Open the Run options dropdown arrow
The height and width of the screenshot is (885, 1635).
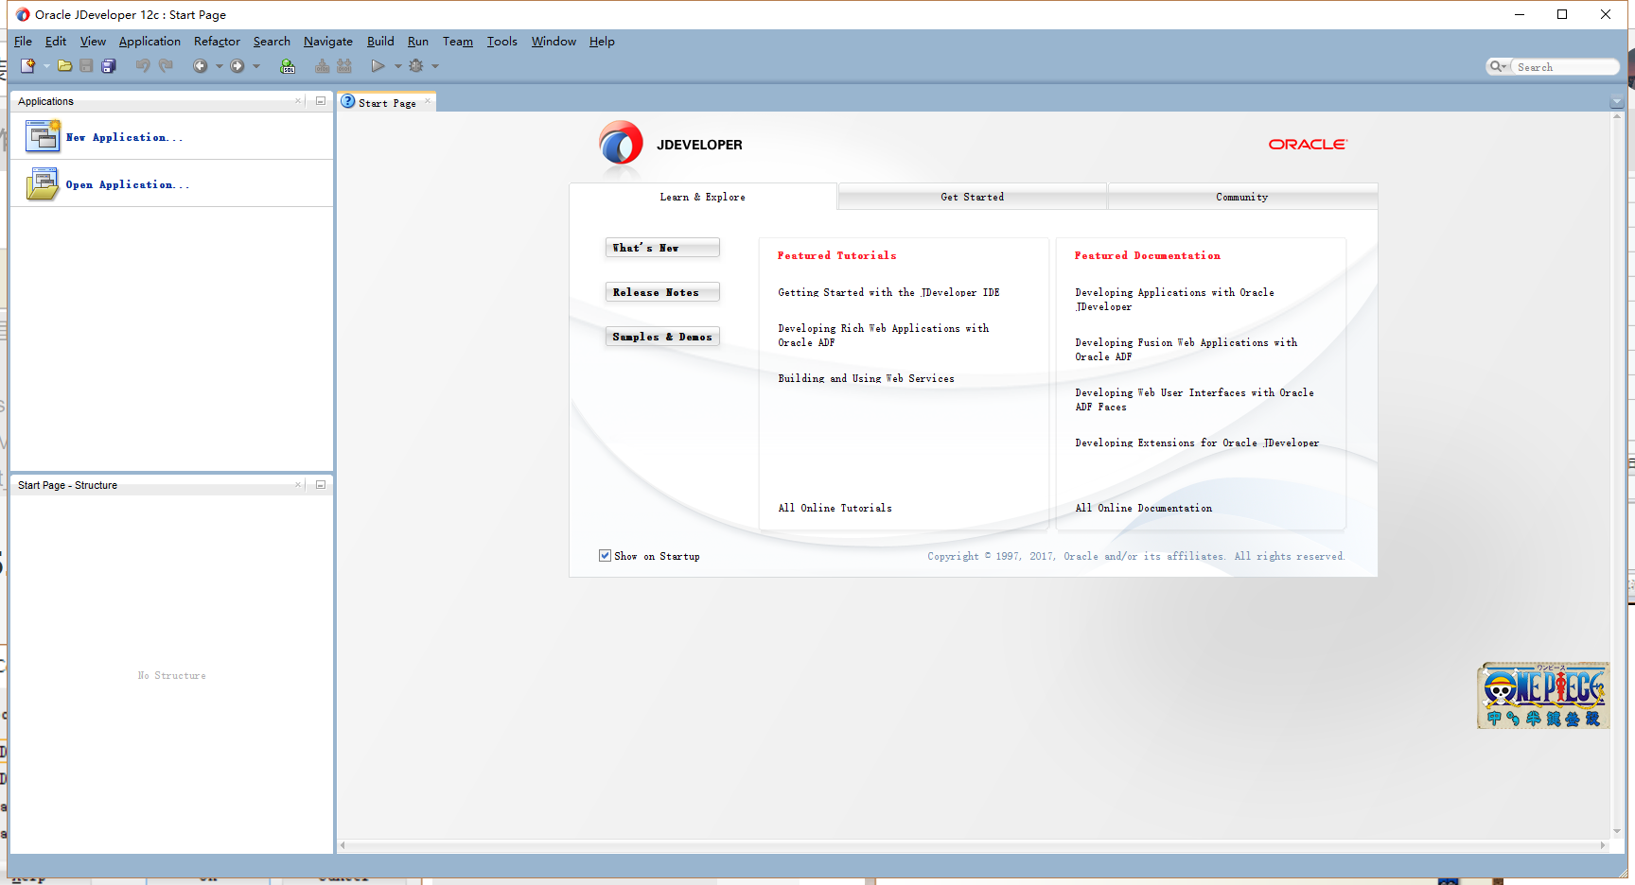pos(397,66)
